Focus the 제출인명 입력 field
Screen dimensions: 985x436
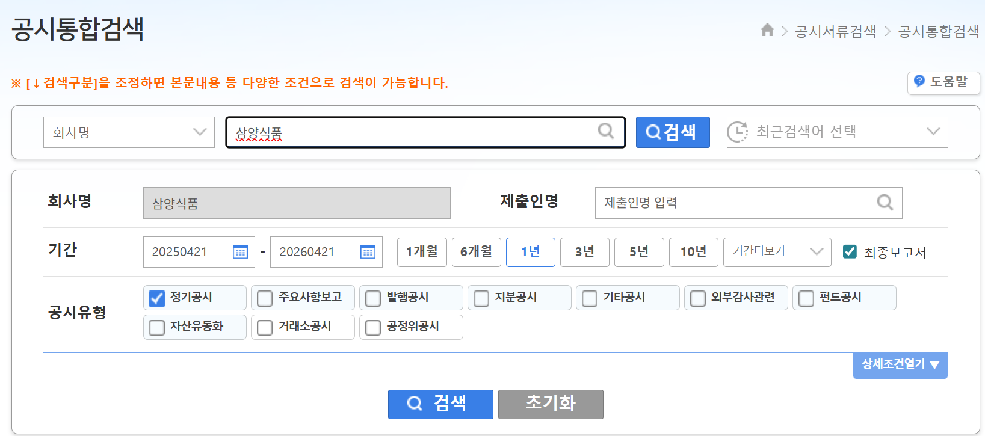point(749,203)
